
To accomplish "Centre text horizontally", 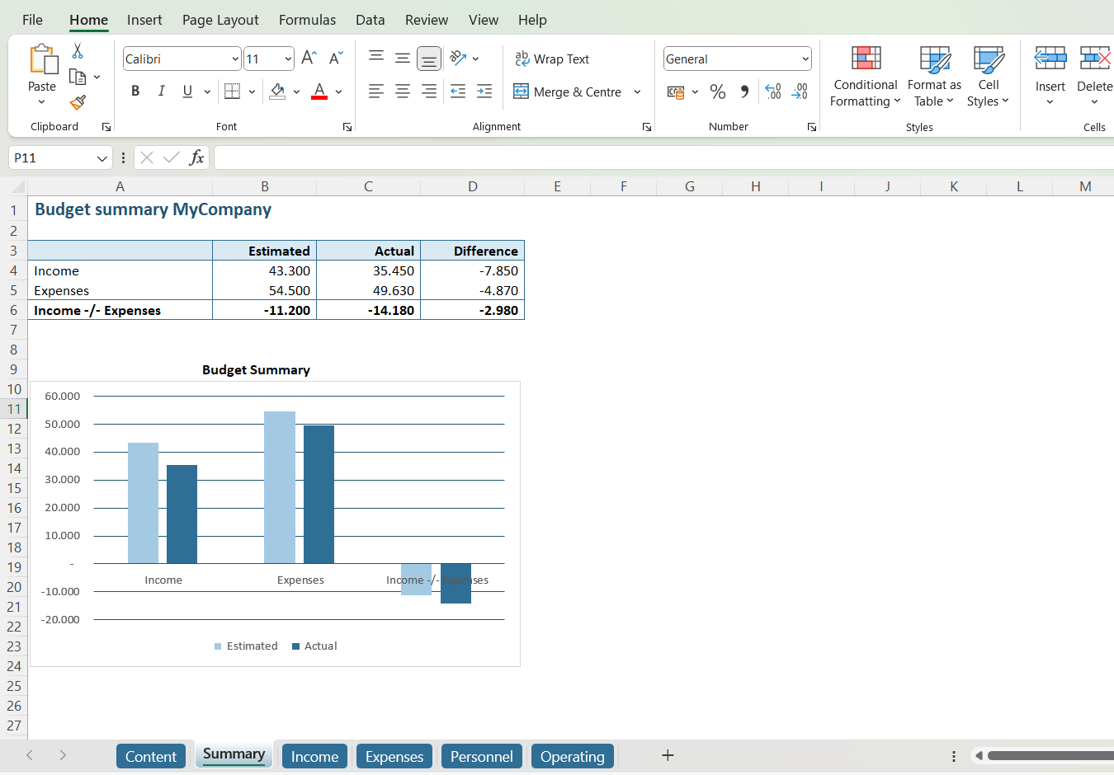I will click(x=403, y=92).
